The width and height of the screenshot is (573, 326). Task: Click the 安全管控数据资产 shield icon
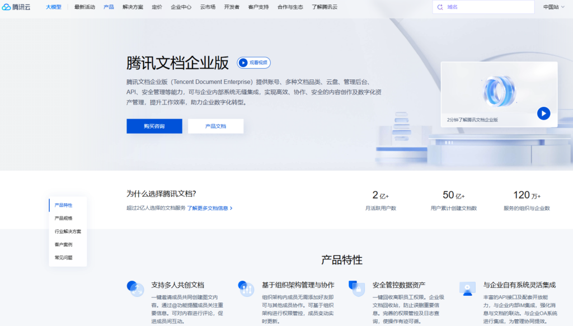pyautogui.click(x=356, y=289)
